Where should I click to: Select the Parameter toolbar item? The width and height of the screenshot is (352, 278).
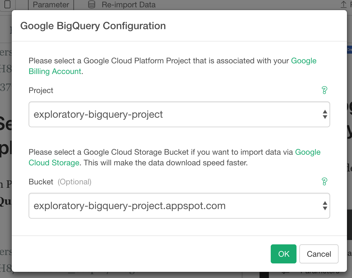(50, 4)
